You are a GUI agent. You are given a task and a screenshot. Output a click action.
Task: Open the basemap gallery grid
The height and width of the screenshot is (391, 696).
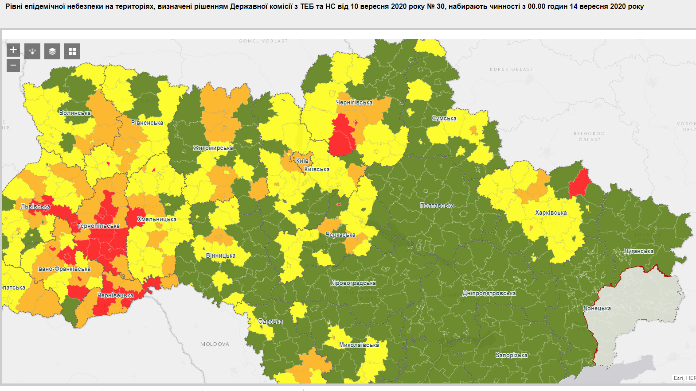(x=72, y=51)
